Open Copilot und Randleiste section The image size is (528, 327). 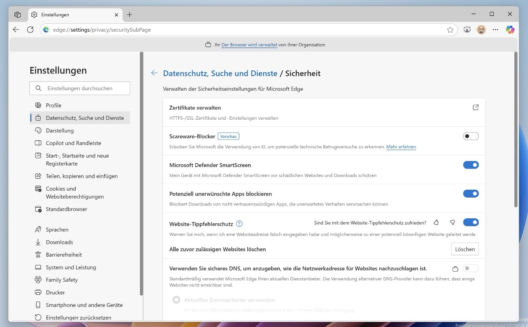(80, 143)
